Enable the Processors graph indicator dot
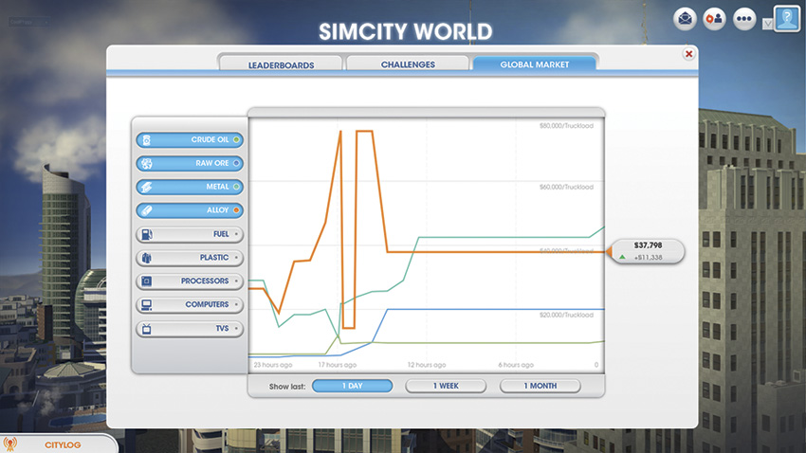 [236, 281]
